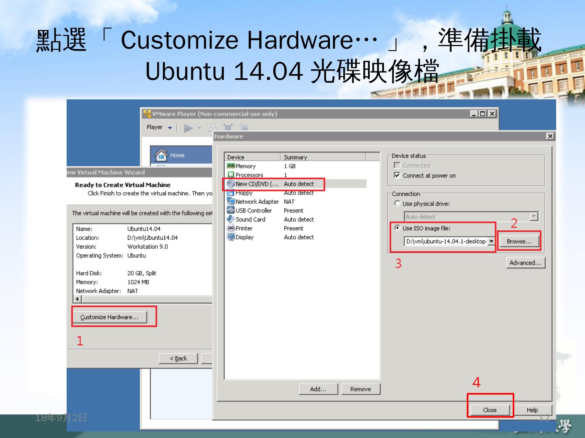585x438 pixels.
Task: Click the "Ubuntu14.04" name value in the wizard
Action: pyautogui.click(x=144, y=229)
